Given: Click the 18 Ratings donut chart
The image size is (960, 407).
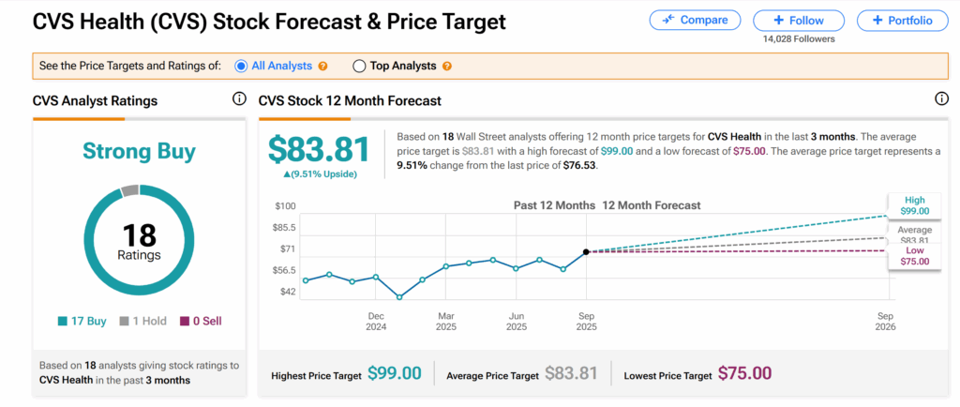Looking at the screenshot, I should point(139,242).
